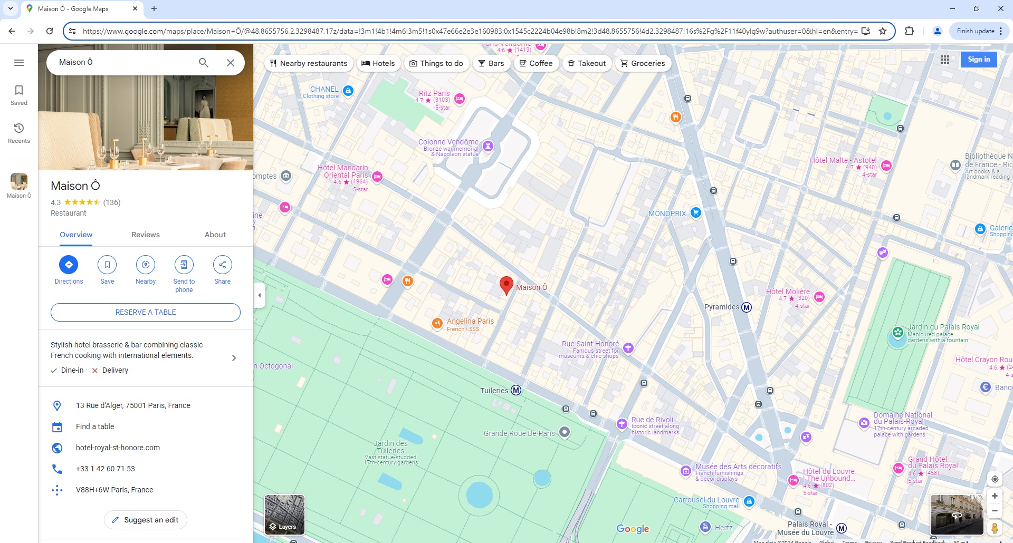Screen dimensions: 1013x543
Task: Open the hotel-royal-st-honore.com website link
Action: (x=118, y=448)
